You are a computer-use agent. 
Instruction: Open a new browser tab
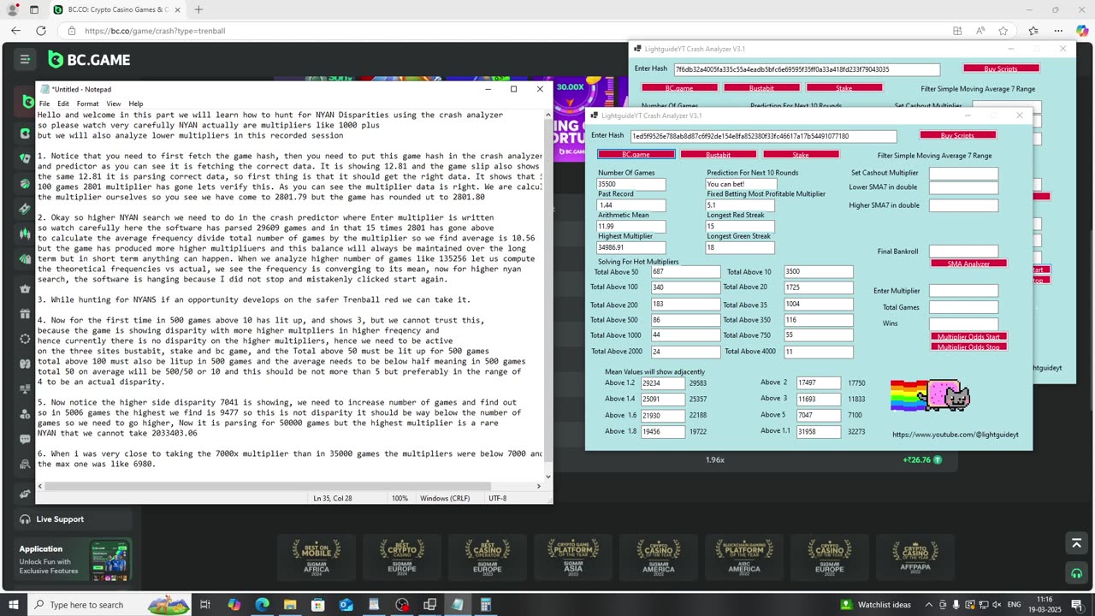(198, 9)
